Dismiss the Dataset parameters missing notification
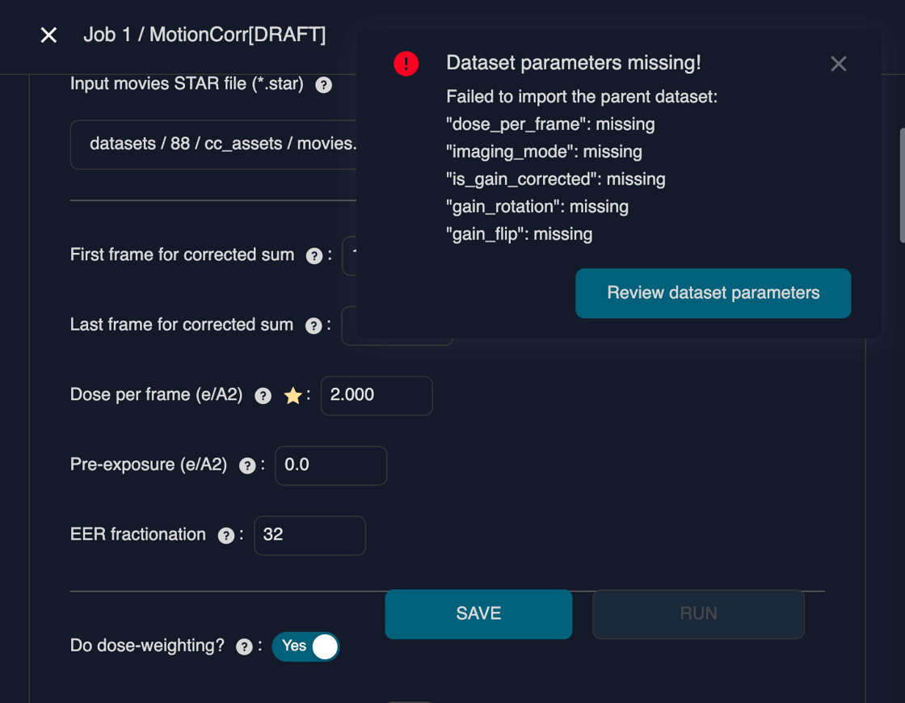This screenshot has width=905, height=703. coord(838,64)
